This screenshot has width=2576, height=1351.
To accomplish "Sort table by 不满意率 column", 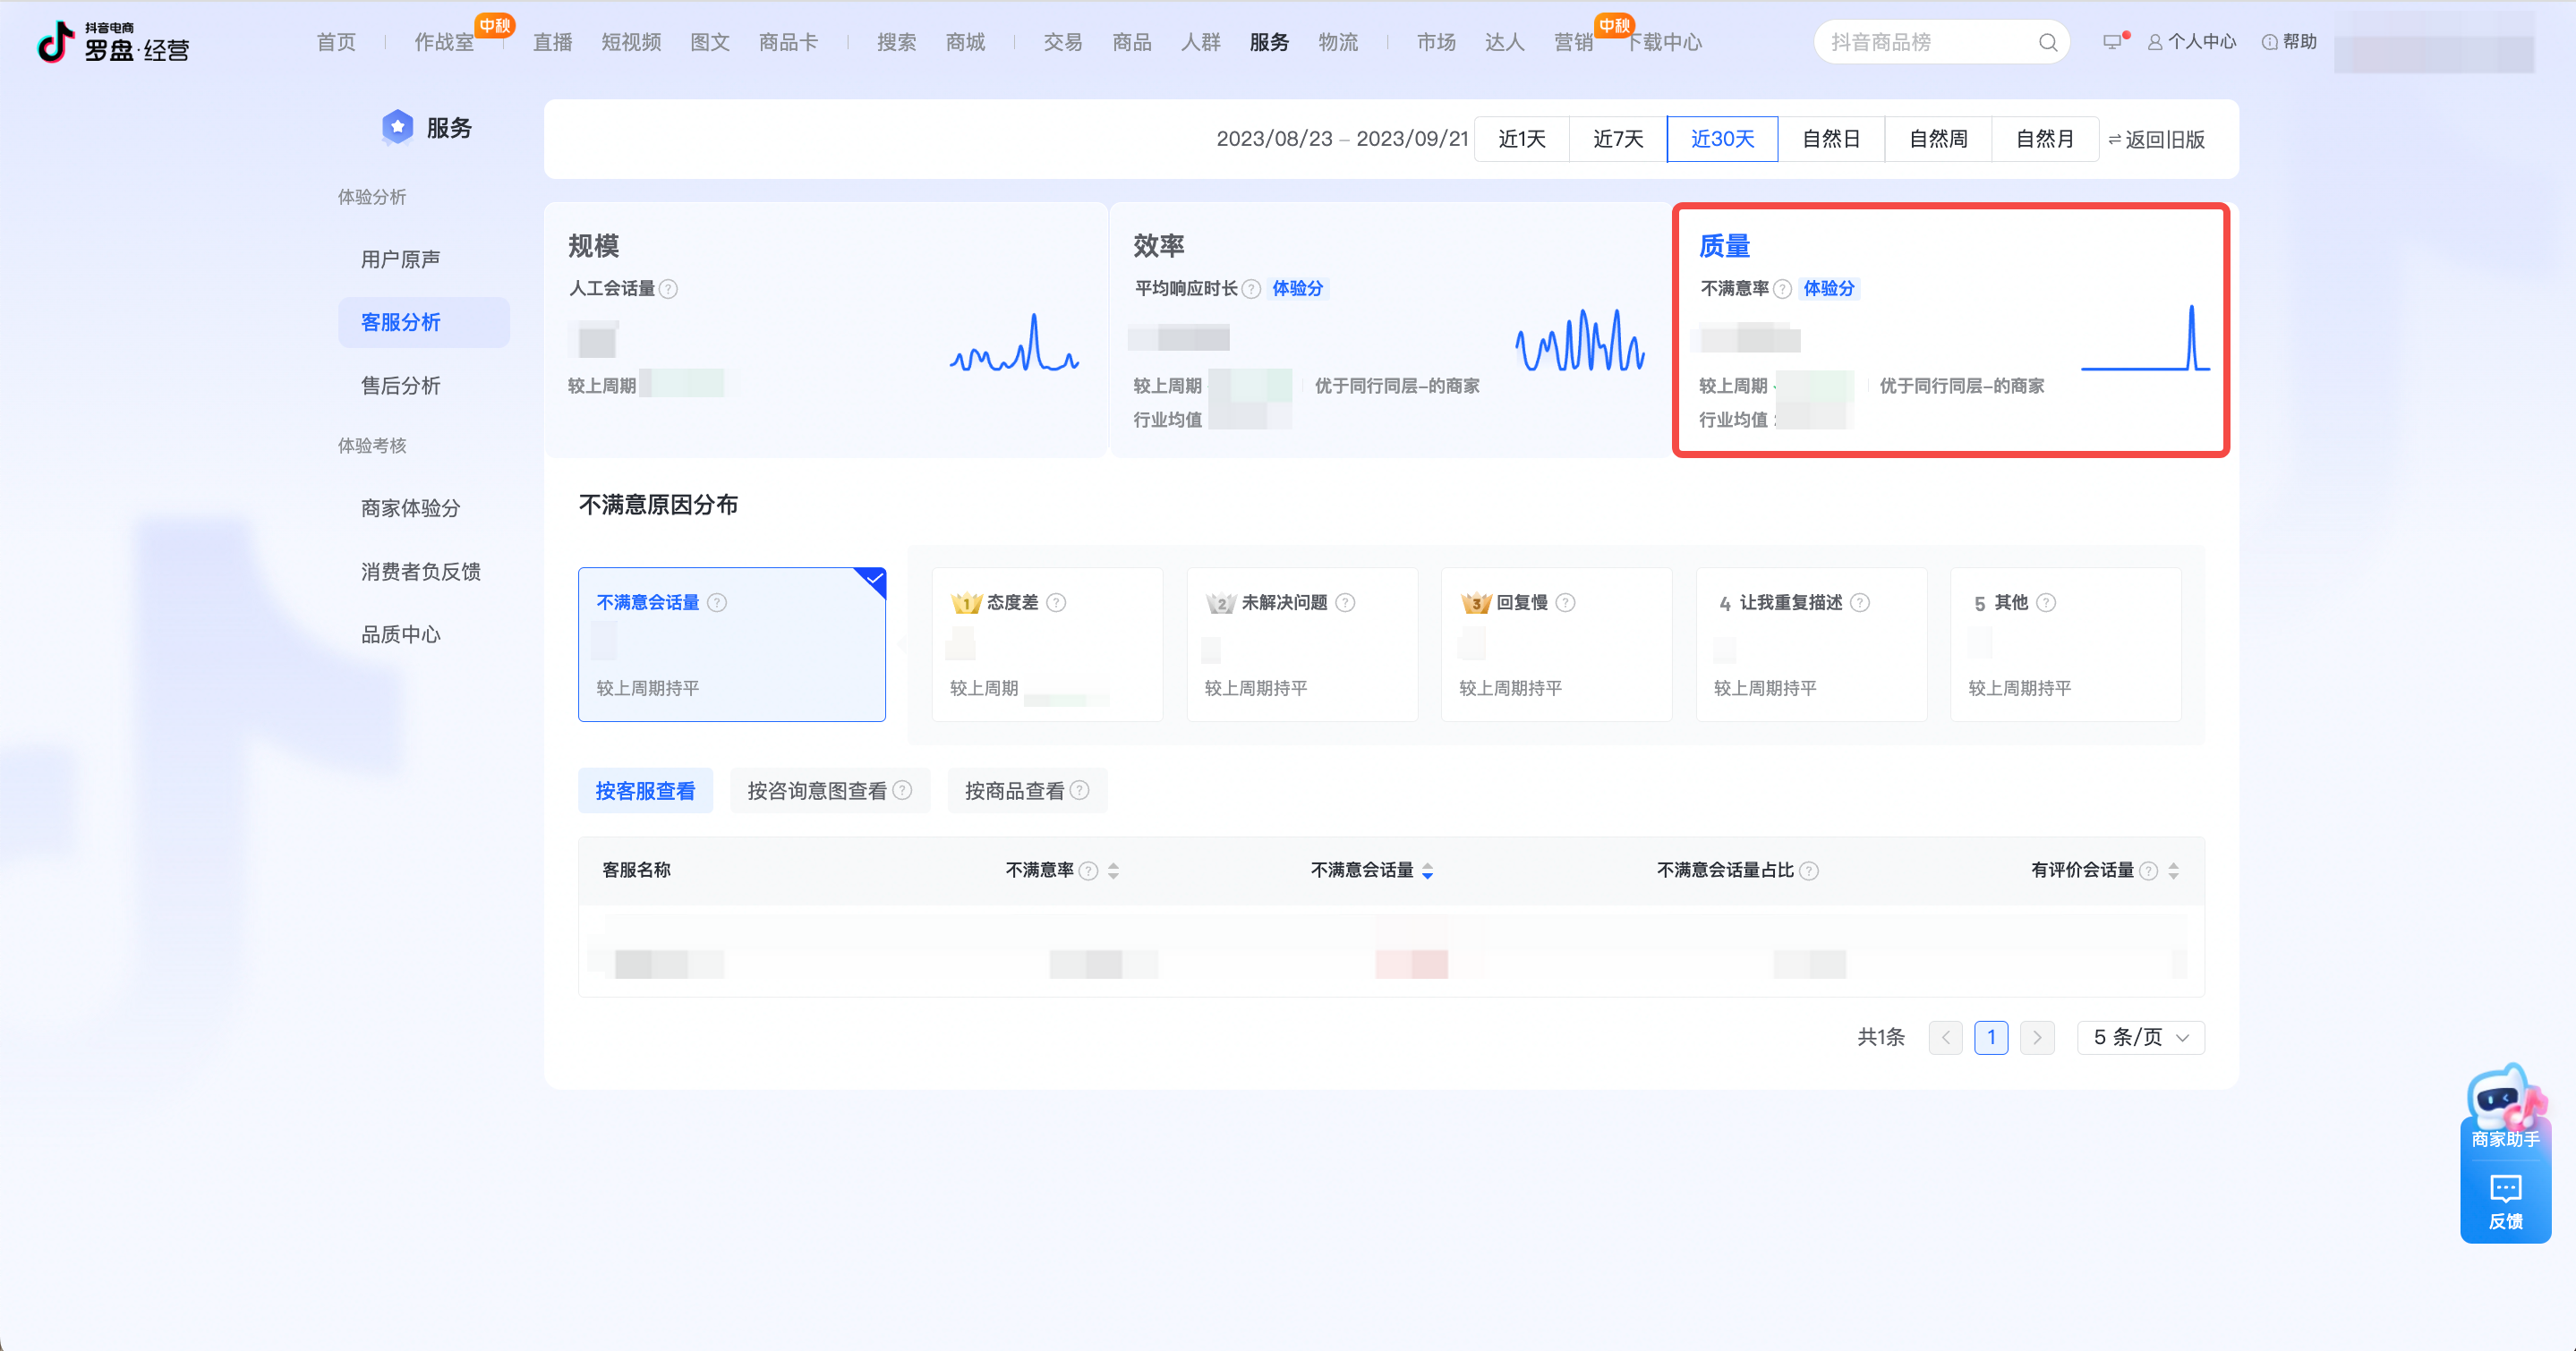I will click(1113, 871).
